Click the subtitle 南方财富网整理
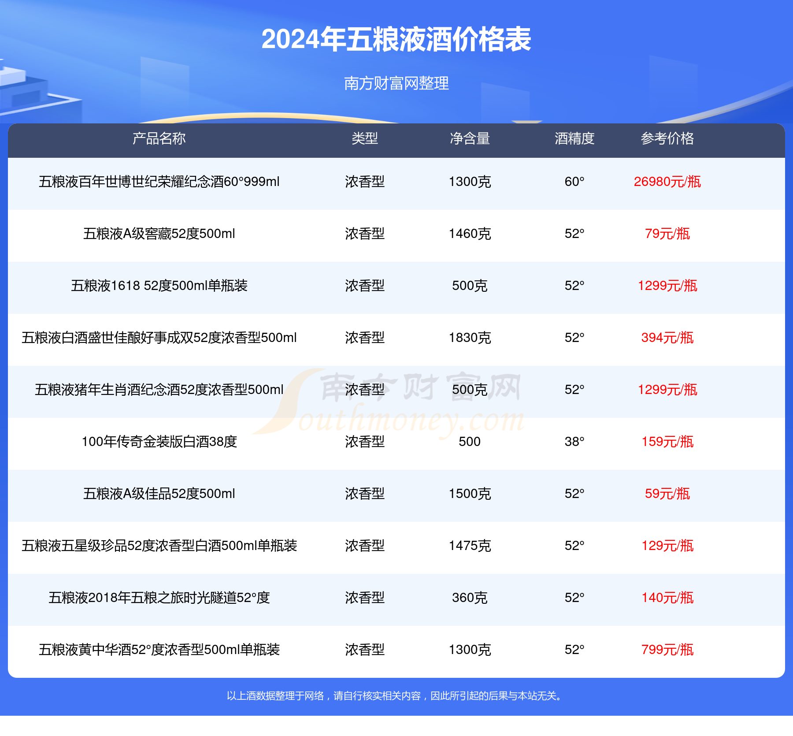This screenshot has height=736, width=793. 396,83
